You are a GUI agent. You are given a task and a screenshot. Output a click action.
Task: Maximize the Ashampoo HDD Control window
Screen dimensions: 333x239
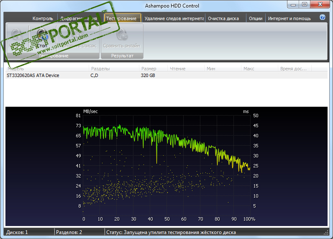(305, 5)
